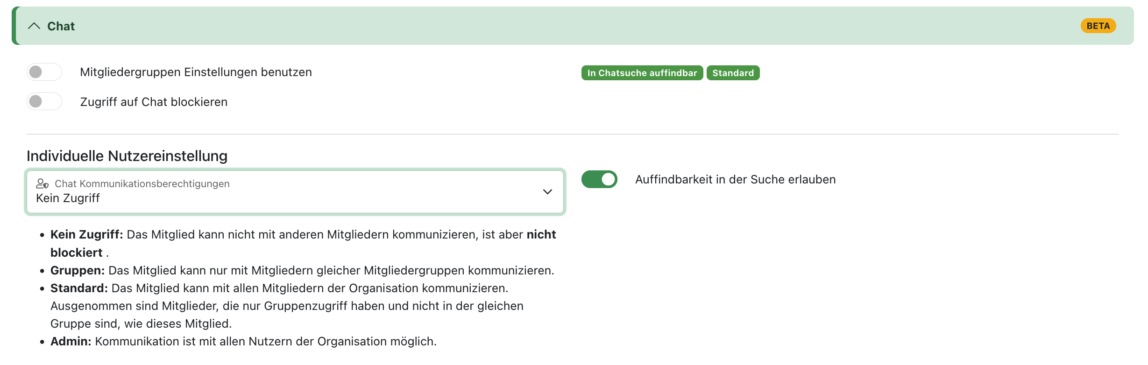Click the 'Zugriff auf Chat blockieren' label text

[154, 102]
